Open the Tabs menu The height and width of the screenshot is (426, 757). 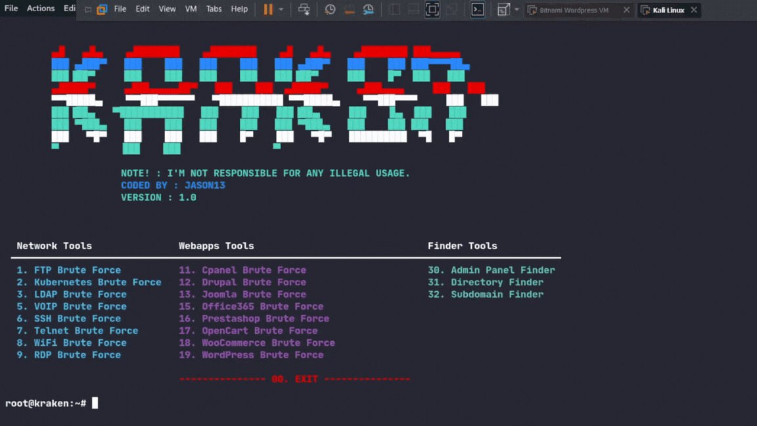tap(214, 9)
